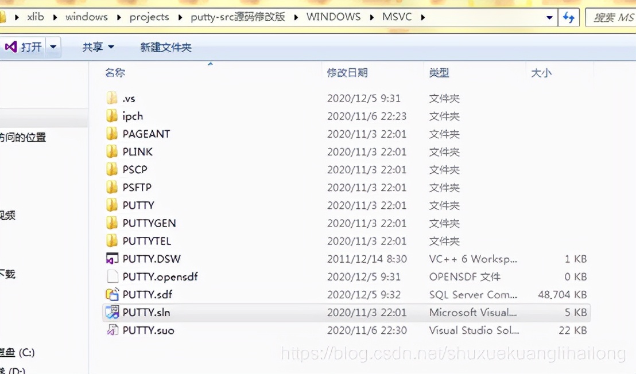Image resolution: width=636 pixels, height=374 pixels.
Task: Click the refresh icon beside the address bar
Action: [569, 17]
